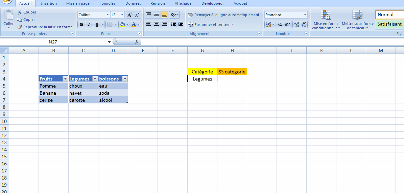Switch to the Formules ribbon tab
404x193 pixels.
(x=107, y=3)
